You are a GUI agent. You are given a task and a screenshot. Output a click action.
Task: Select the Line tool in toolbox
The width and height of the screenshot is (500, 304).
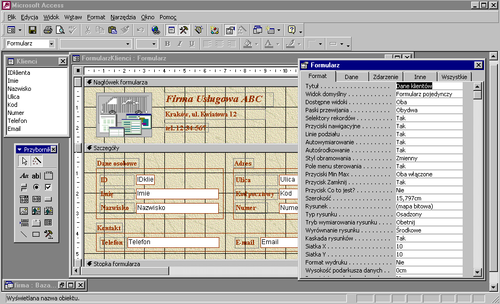coord(24,235)
